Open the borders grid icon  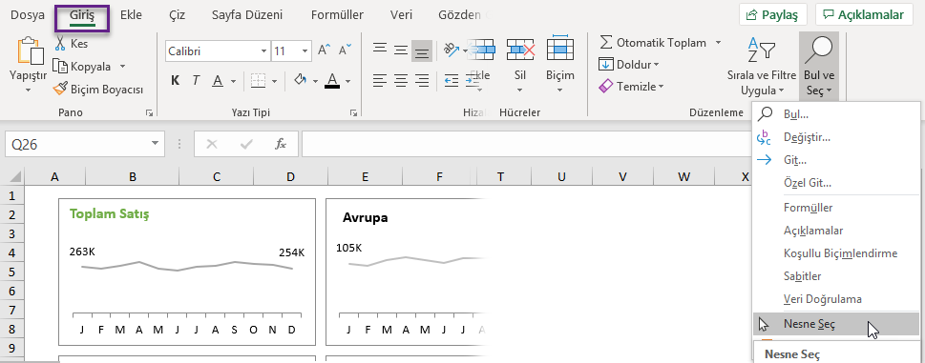[x=258, y=81]
